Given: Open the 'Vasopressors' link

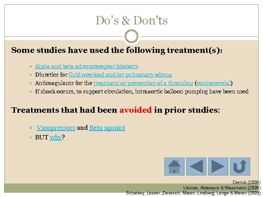Looking at the screenshot, I should (56, 128).
